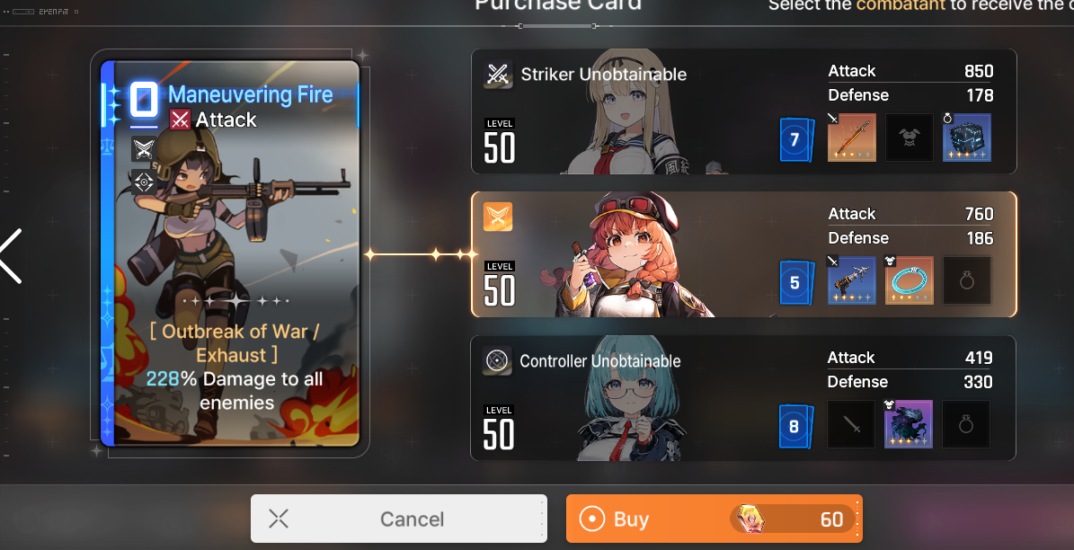Click the Buy button
Viewport: 1074px width, 550px height.
714,519
